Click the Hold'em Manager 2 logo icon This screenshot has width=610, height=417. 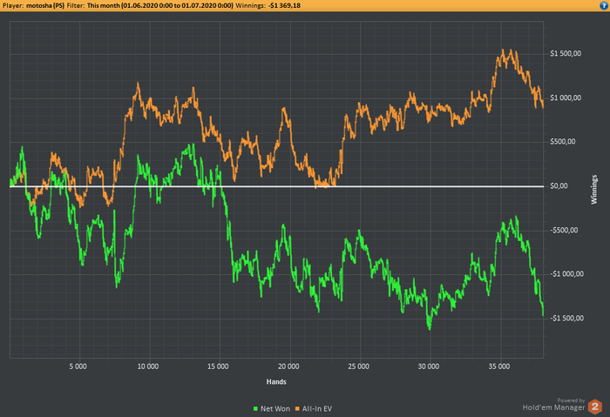(595, 407)
